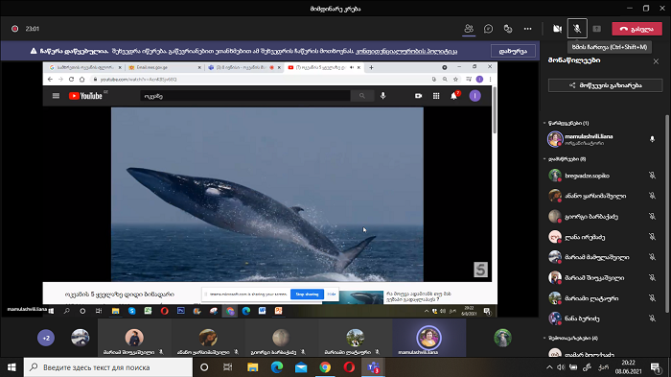Dismiss the recording banner with დახურვა button
The image size is (671, 377).
pyautogui.click(x=513, y=51)
